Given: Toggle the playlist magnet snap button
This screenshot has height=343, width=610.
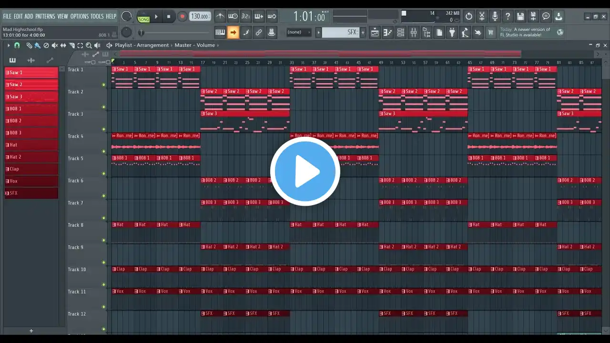Looking at the screenshot, I should click(17, 45).
